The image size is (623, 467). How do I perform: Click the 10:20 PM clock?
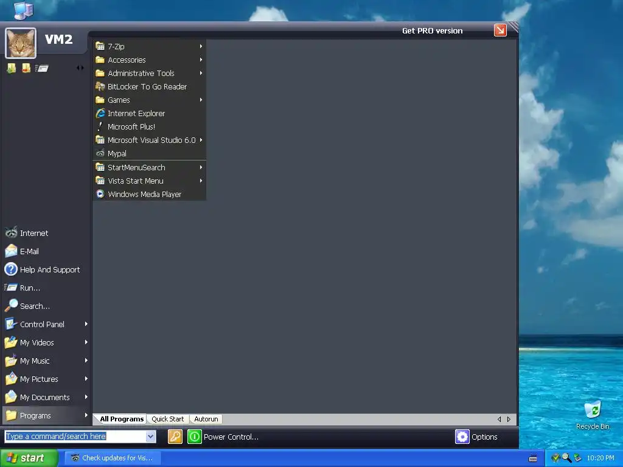tap(600, 458)
